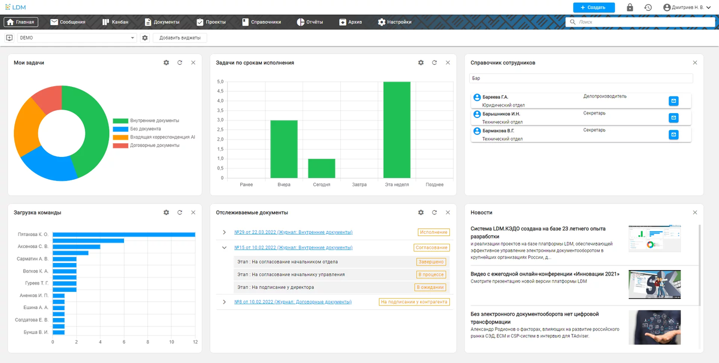Collapse document №15 от 10.02.2022
This screenshot has height=363, width=719.
[224, 247]
